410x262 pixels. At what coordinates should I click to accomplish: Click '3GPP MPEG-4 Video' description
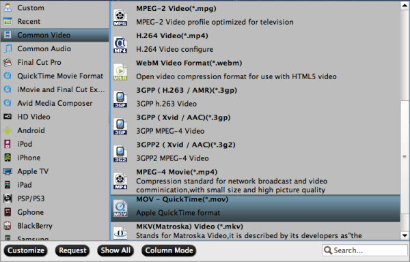tap(170, 131)
